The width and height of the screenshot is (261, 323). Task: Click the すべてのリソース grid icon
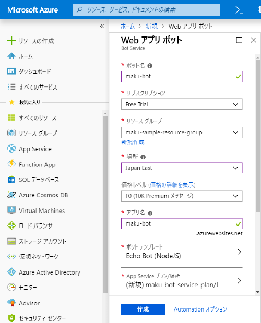(11, 118)
